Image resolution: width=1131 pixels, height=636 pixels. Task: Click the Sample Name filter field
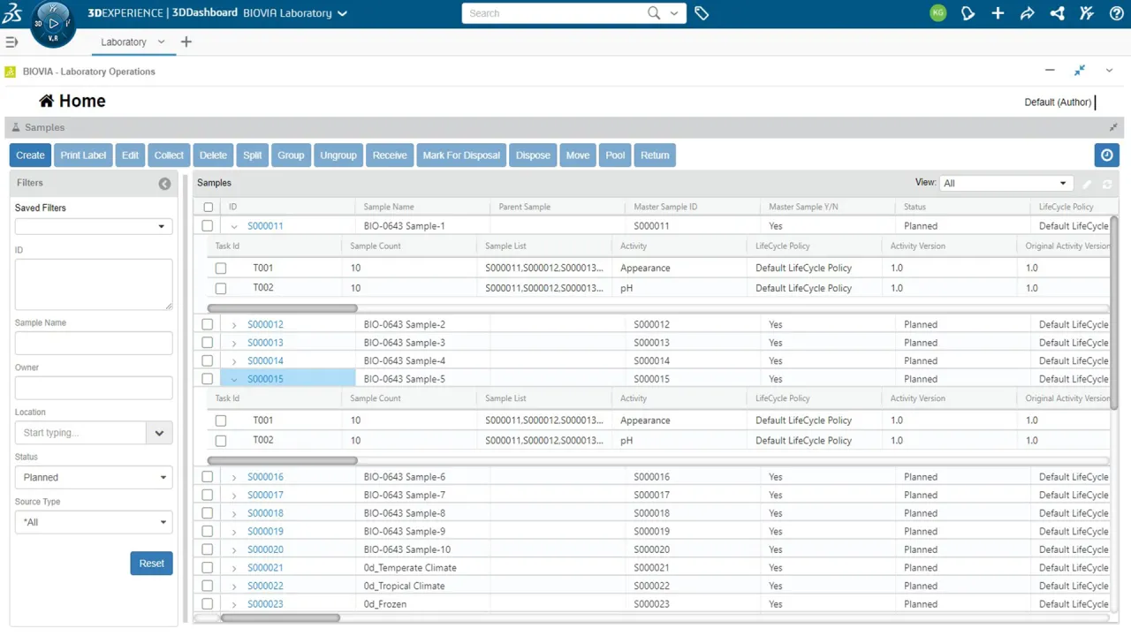94,343
